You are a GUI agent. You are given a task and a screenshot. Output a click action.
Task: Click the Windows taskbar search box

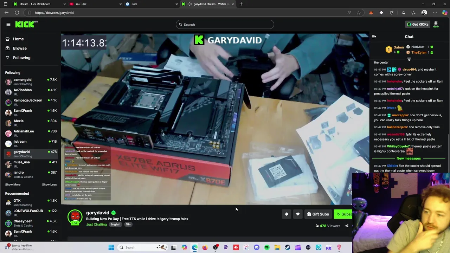click(x=142, y=247)
